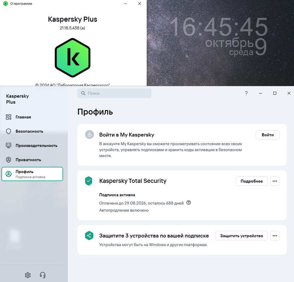
Task: Click the Оплачена до 29.08.2026 text
Action: [142, 203]
